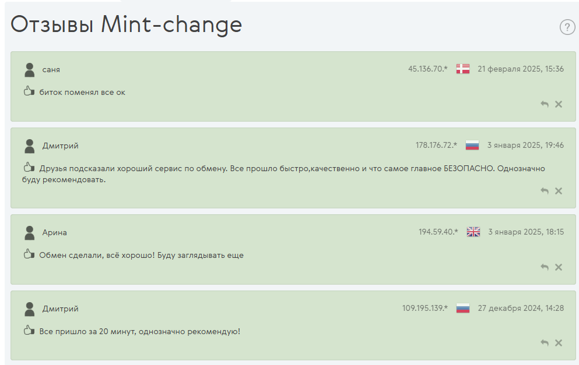
Task: Click the Отзывы Mint-change heading
Action: 127,24
